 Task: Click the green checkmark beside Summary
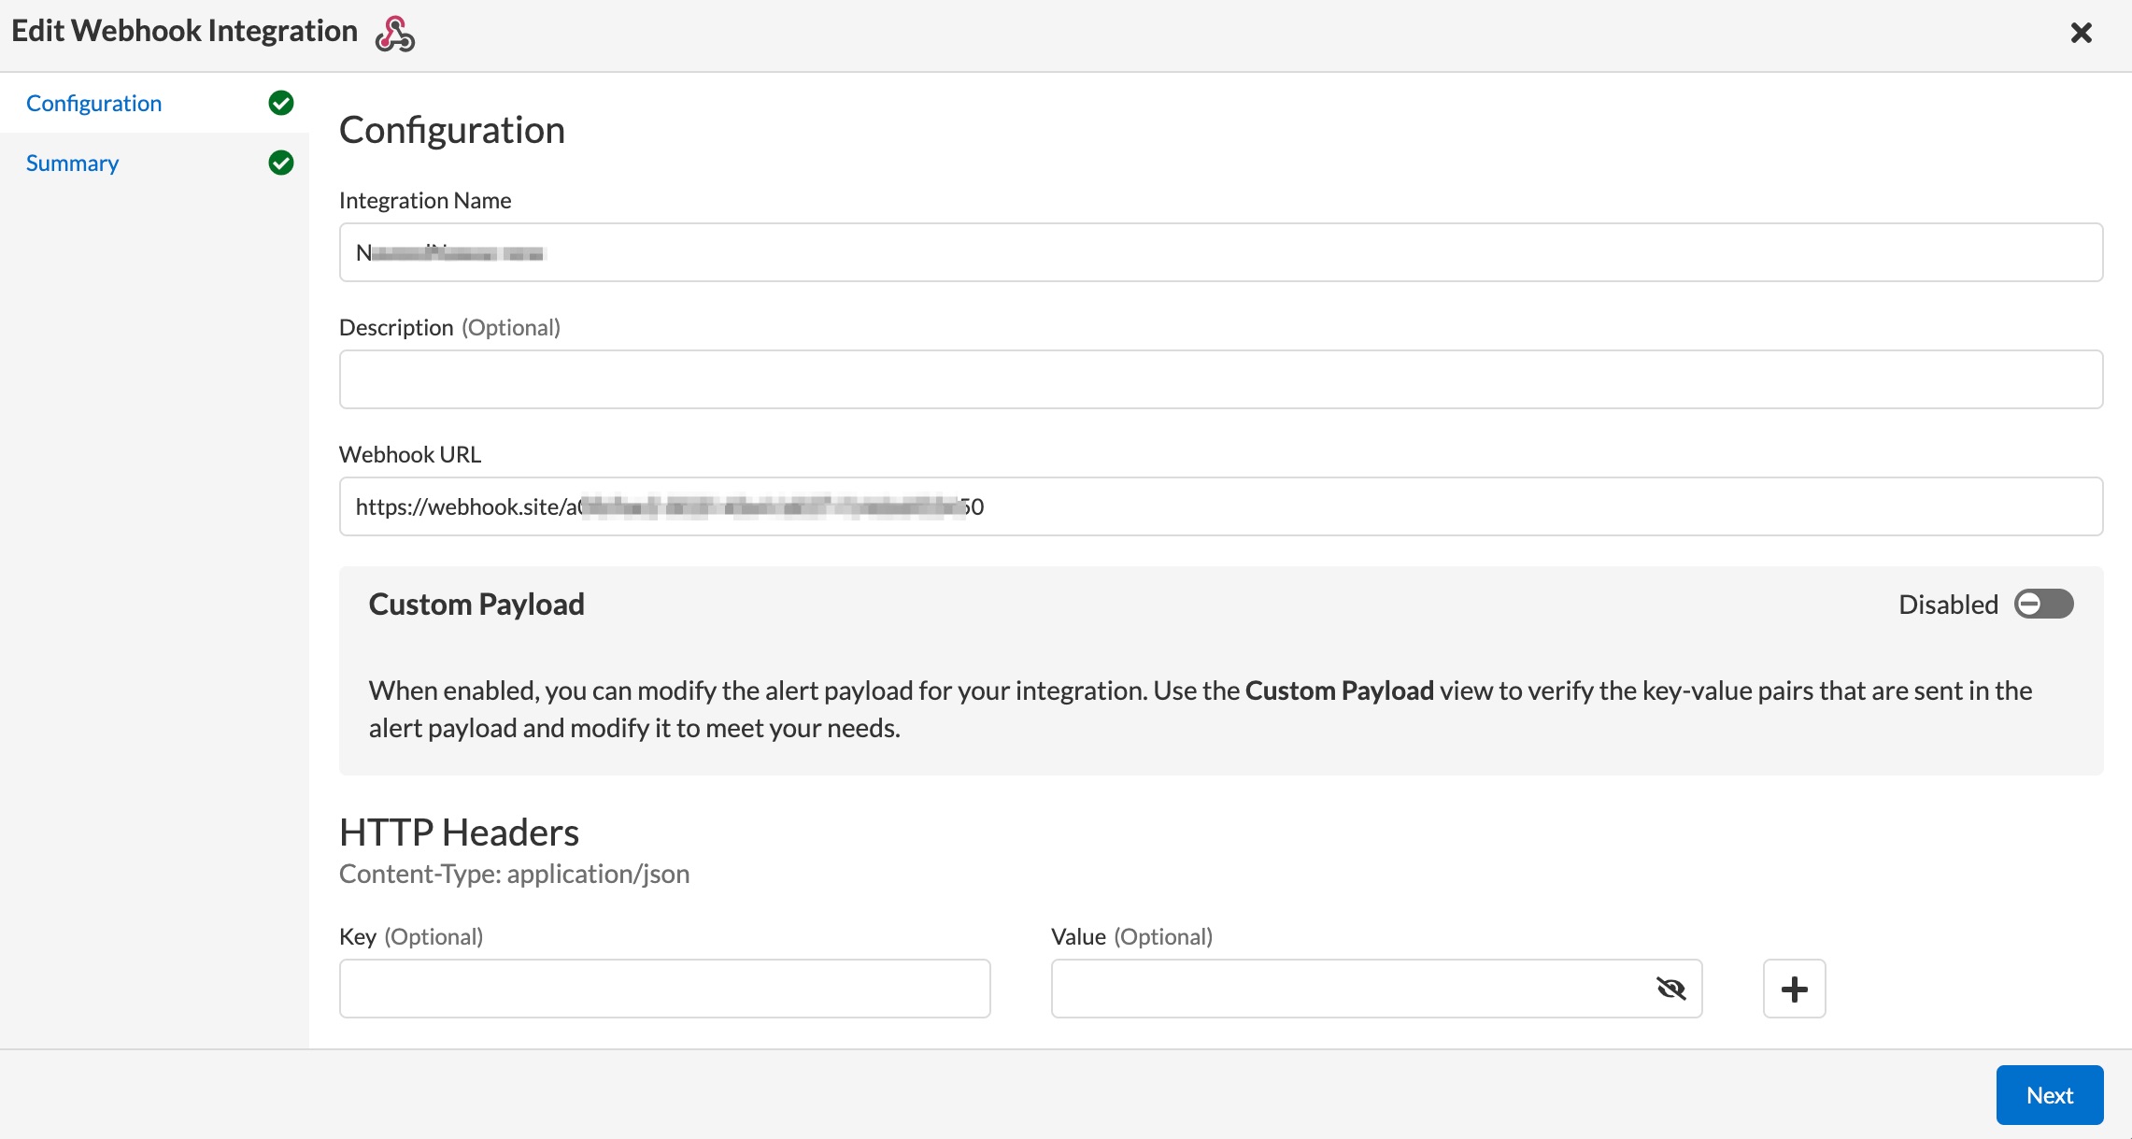[281, 163]
